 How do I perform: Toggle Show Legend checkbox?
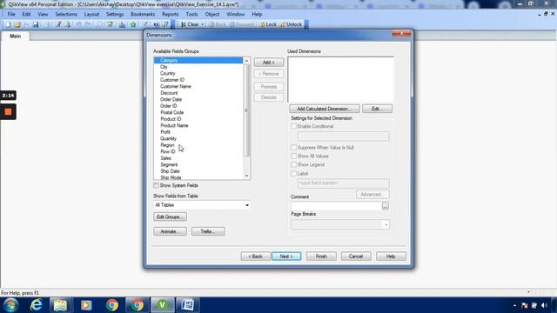tap(294, 164)
